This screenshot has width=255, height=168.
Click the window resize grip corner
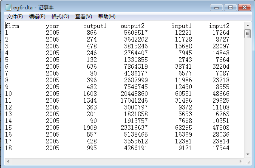pyautogui.click(x=248, y=162)
